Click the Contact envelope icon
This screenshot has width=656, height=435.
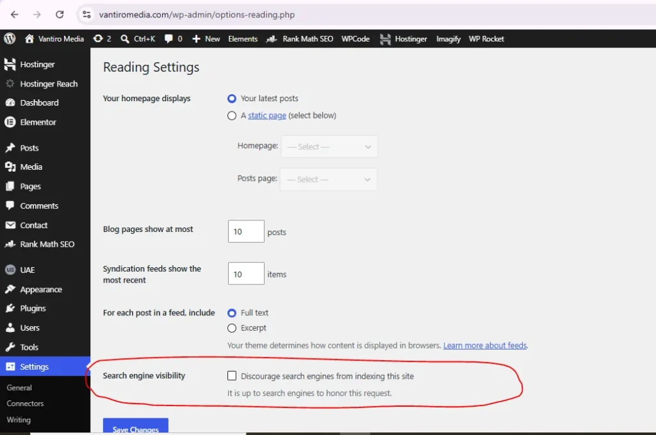tap(10, 225)
